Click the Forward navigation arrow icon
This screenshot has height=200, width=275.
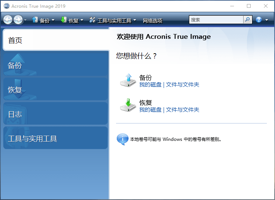tap(18, 20)
